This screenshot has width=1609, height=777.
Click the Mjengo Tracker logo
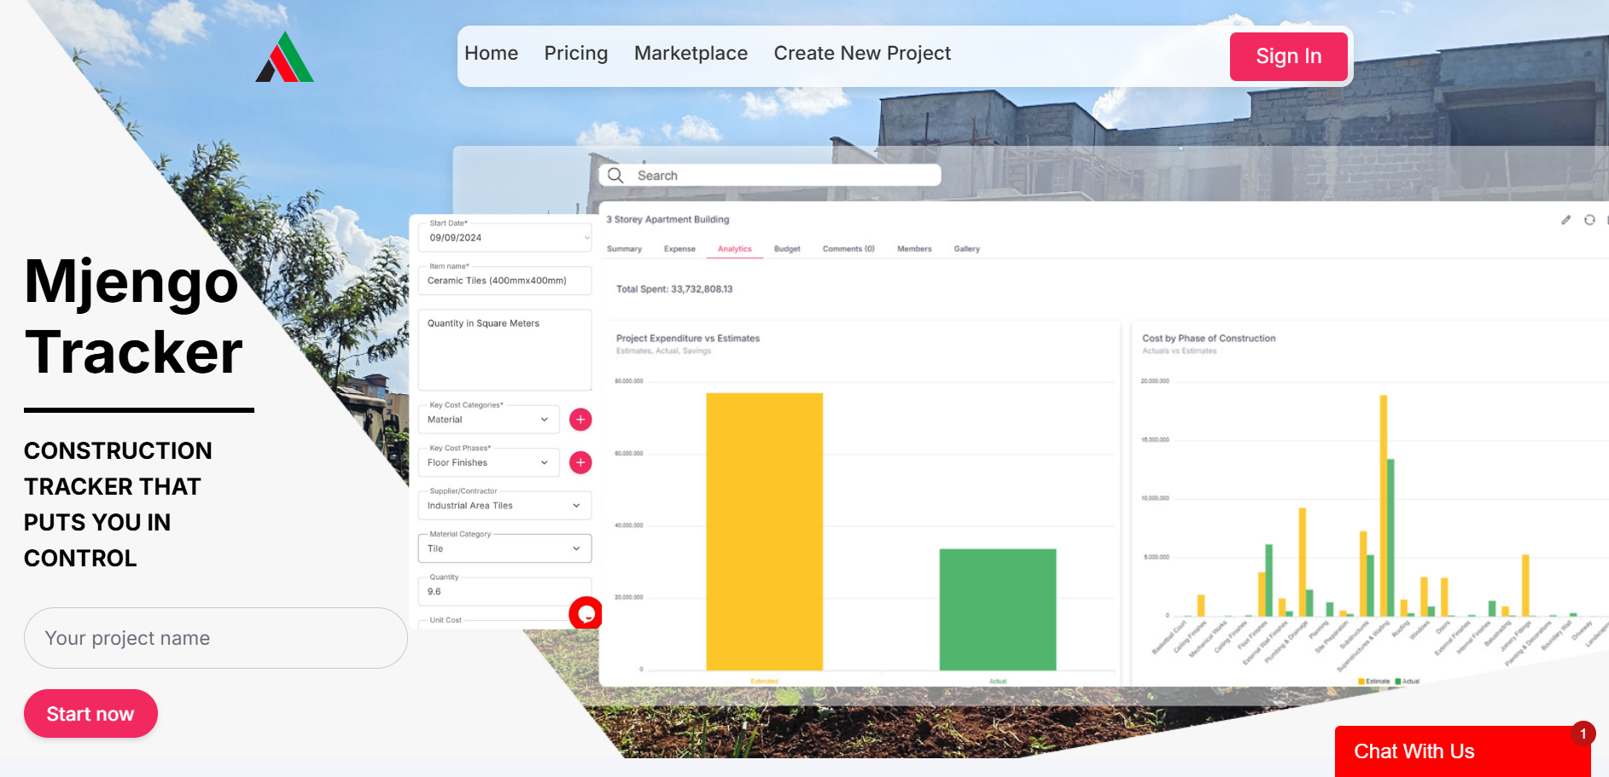coord(284,57)
